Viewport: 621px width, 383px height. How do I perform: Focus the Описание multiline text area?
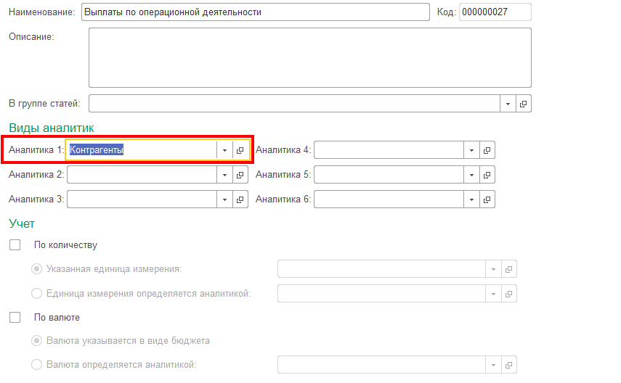point(309,57)
